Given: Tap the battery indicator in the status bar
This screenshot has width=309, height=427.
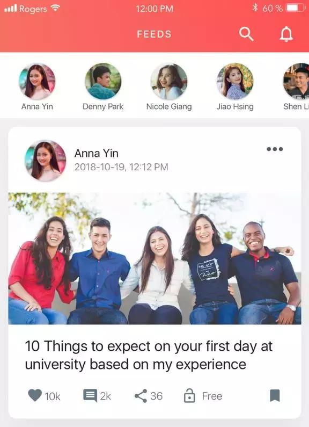Looking at the screenshot, I should [x=295, y=8].
